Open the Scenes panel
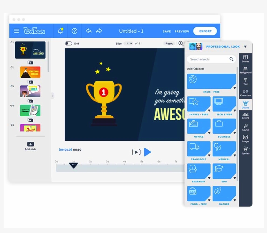267x233 pixels. (x=246, y=59)
